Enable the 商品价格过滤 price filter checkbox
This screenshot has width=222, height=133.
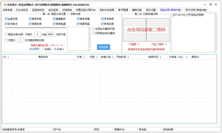coord(6,34)
